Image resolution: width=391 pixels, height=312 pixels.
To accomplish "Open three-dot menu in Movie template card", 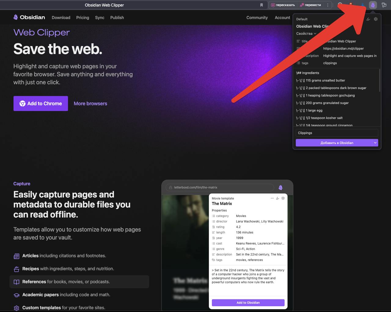I will point(272,198).
